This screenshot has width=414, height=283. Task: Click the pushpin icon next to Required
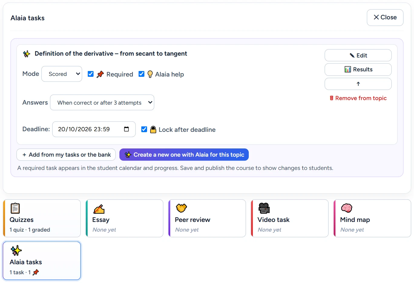pos(100,74)
